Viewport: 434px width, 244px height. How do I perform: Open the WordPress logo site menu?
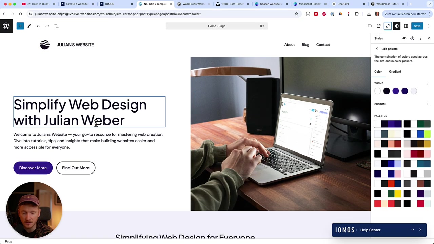pyautogui.click(x=6, y=26)
